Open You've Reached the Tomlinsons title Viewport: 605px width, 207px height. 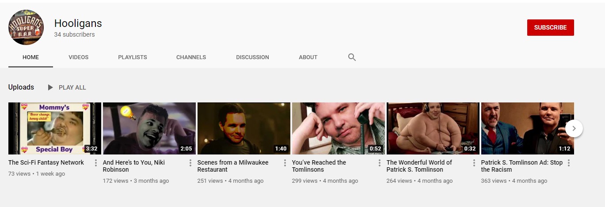pyautogui.click(x=319, y=166)
